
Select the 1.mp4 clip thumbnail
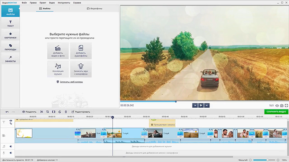(x=114, y=133)
